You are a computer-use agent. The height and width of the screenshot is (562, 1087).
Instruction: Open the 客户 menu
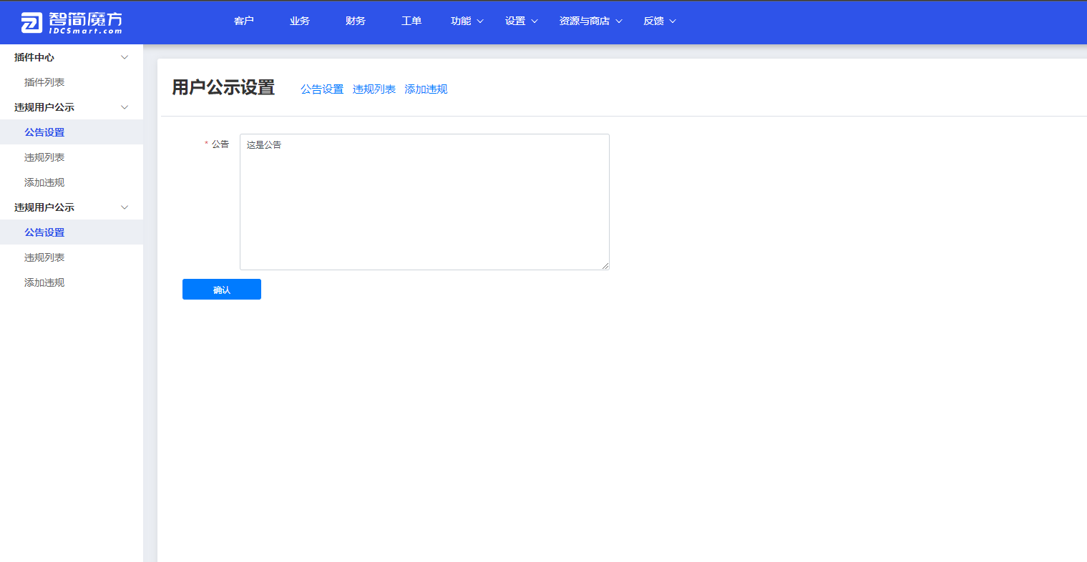click(244, 21)
